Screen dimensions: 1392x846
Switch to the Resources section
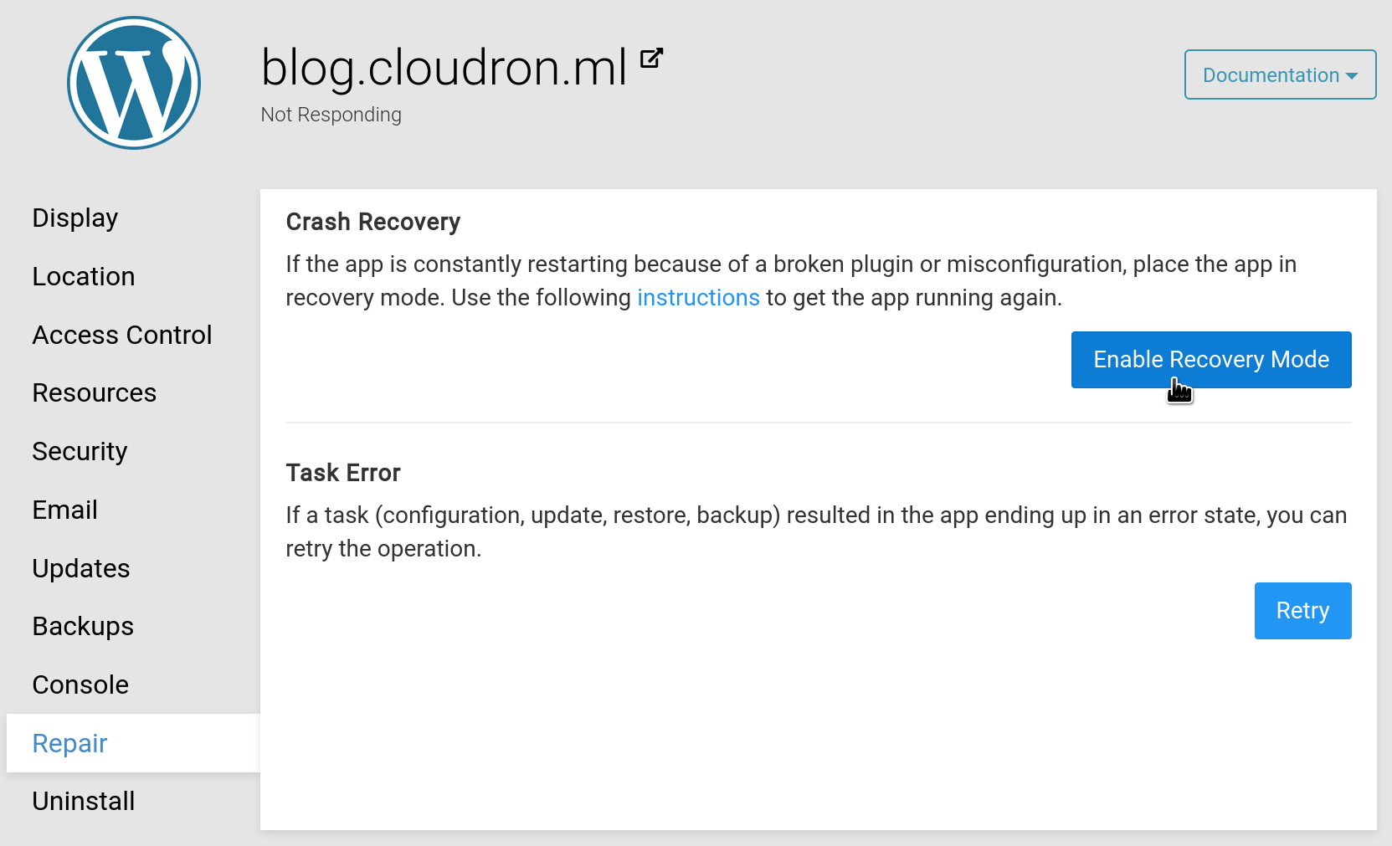[x=95, y=393]
